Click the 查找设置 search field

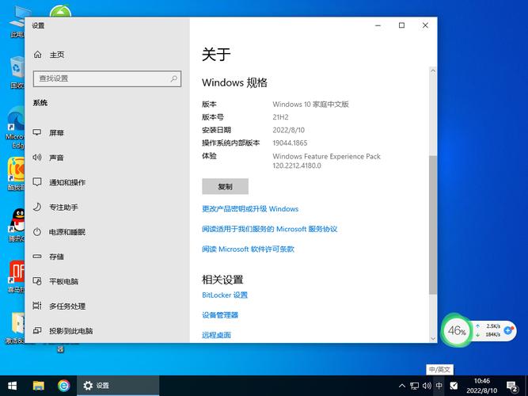point(107,78)
